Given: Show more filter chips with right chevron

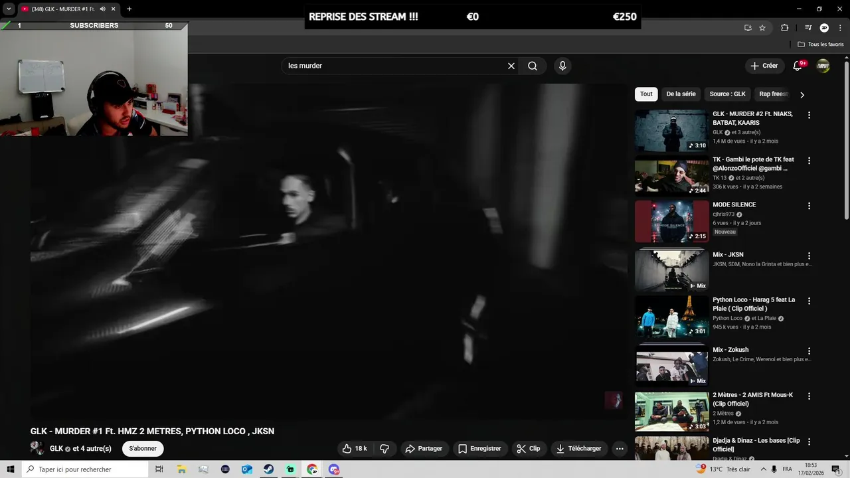Looking at the screenshot, I should (802, 94).
